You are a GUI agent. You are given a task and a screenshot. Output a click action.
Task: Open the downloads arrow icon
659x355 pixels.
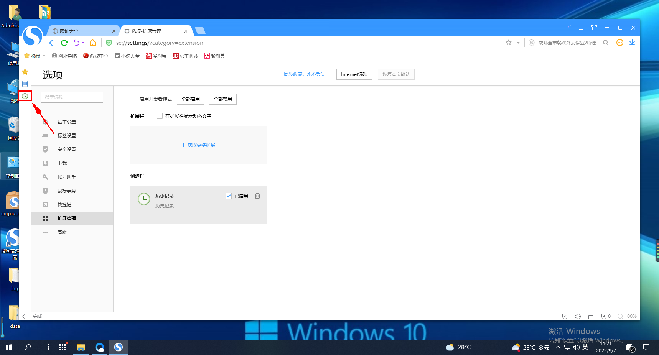[632, 43]
